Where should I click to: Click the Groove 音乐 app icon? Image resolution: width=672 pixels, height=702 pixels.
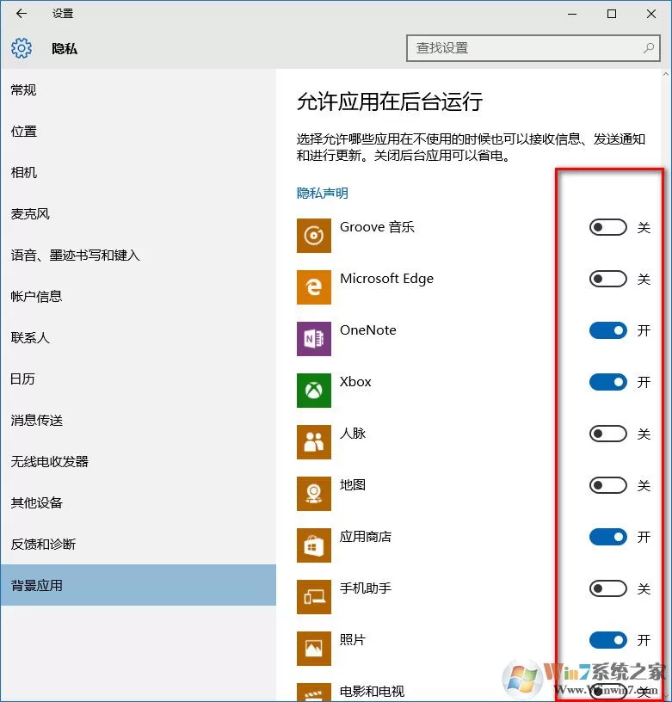point(314,236)
